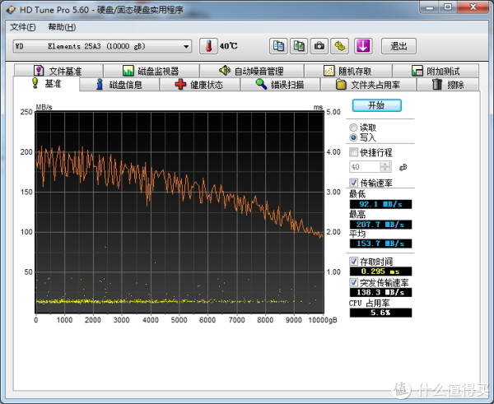Click the minimum speed value 92.1 MB/s
Screen dimensions: 494x404
380,204
